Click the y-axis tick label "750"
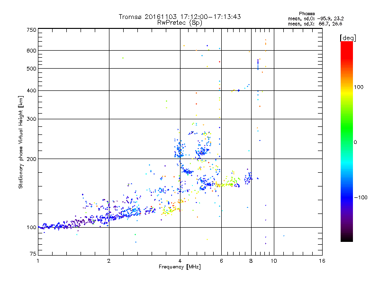379x284 pixels. tap(31, 30)
